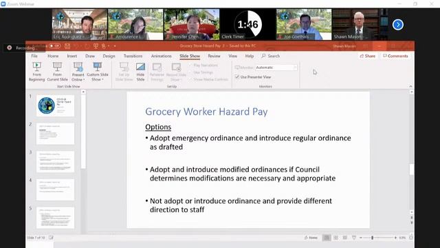Click Jennifer Chen video tile
This screenshot has height=248, width=440.
click(x=192, y=25)
